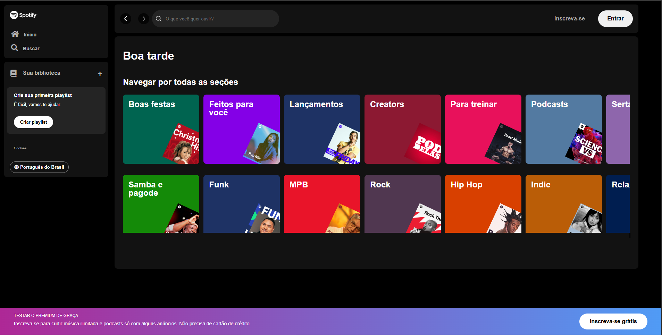Click the forward navigation chevron
Image resolution: width=662 pixels, height=335 pixels.
point(143,19)
